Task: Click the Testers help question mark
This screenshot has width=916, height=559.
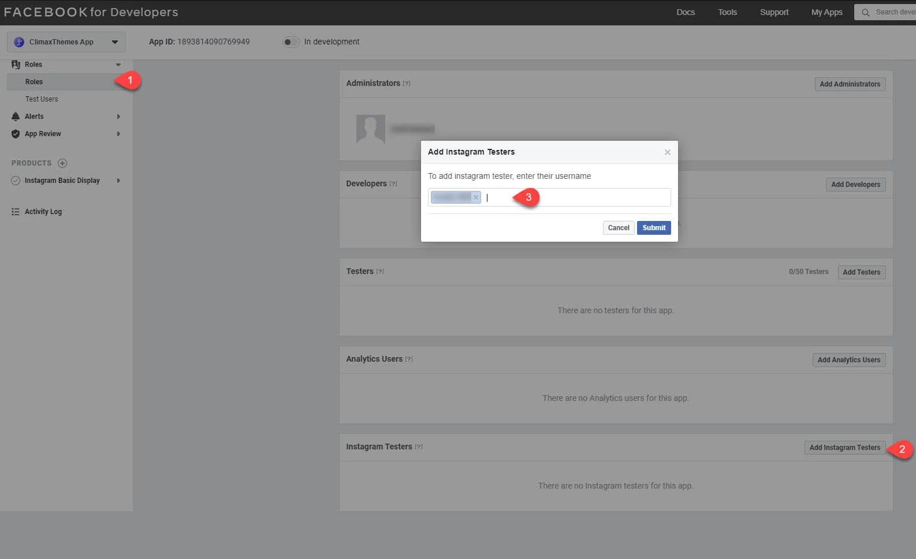Action: [x=380, y=272]
